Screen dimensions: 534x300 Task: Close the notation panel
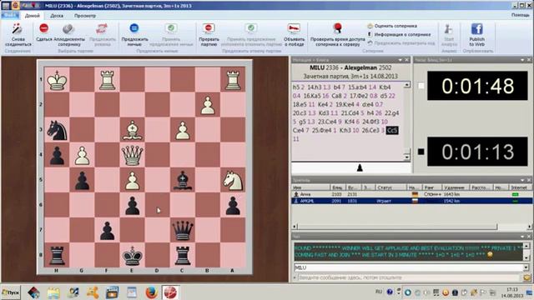(406, 60)
